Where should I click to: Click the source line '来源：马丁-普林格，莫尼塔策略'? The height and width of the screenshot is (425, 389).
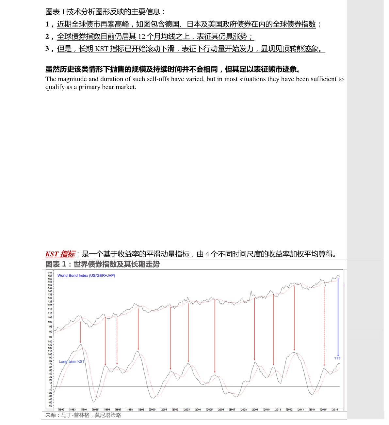tap(83, 415)
